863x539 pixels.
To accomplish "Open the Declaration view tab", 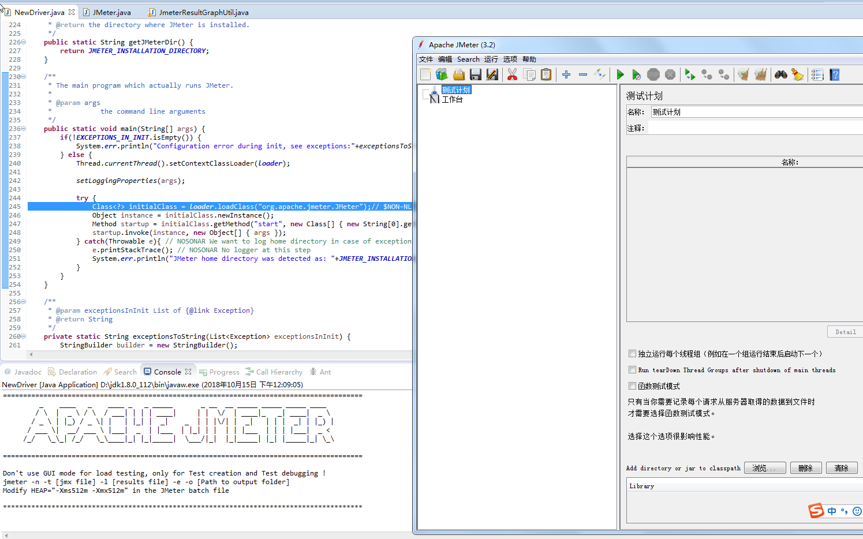I will point(73,372).
